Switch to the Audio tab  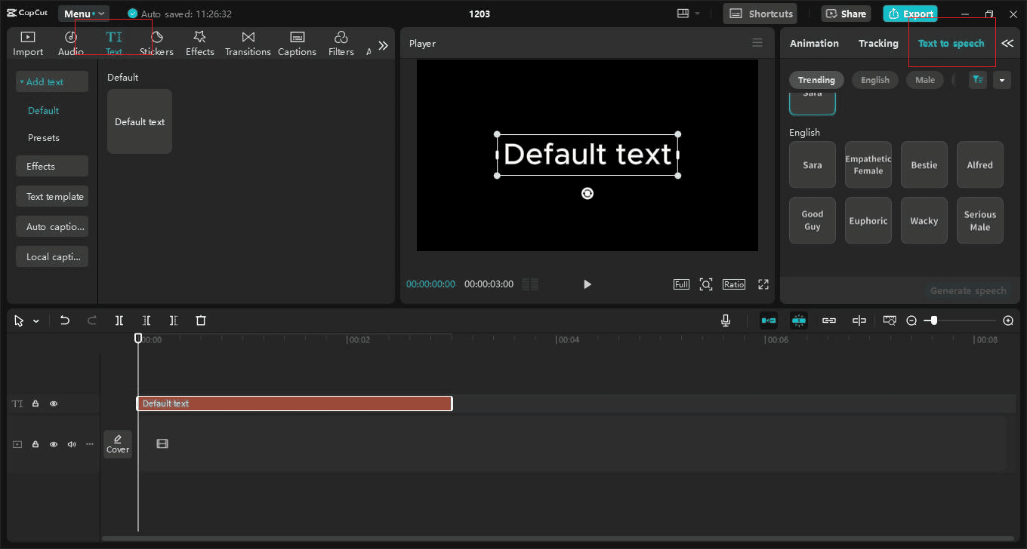[x=71, y=44]
